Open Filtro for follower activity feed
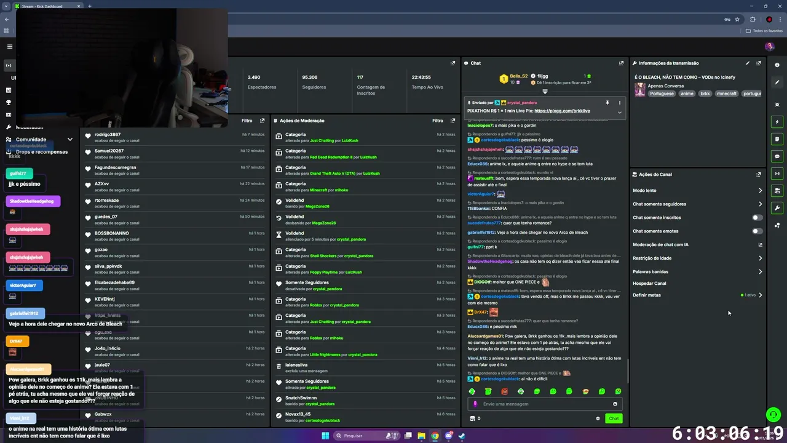This screenshot has width=787, height=443. (x=247, y=121)
